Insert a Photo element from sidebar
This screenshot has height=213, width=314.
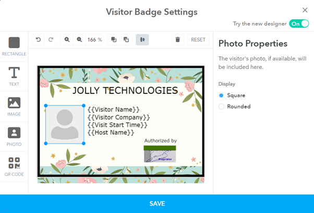[14, 136]
